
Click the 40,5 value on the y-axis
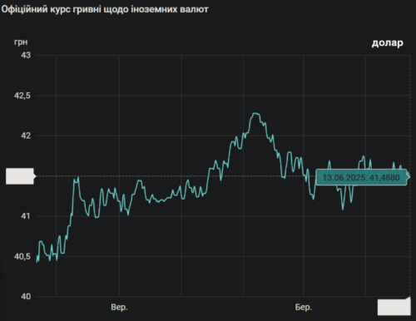click(22, 256)
